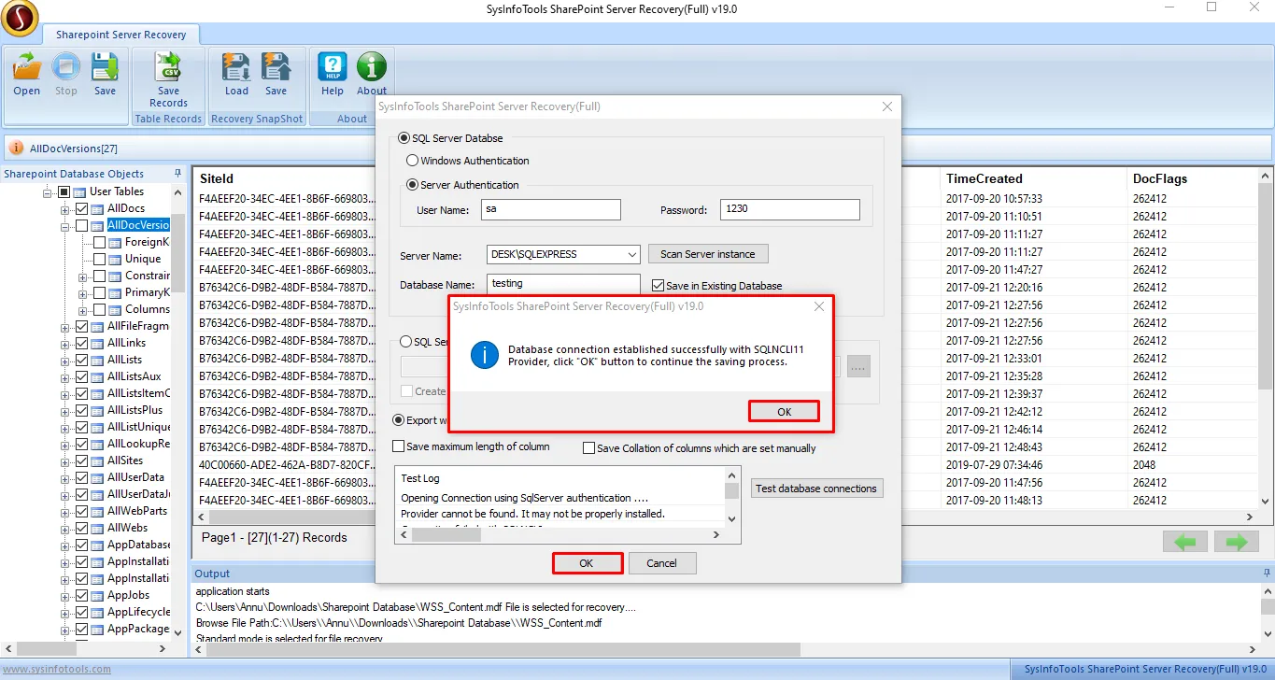Click the icon beside the Unique node
The width and height of the screenshot is (1275, 680).
tap(116, 259)
